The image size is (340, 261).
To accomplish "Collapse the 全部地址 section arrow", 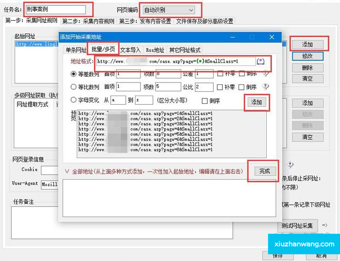I will point(67,171).
